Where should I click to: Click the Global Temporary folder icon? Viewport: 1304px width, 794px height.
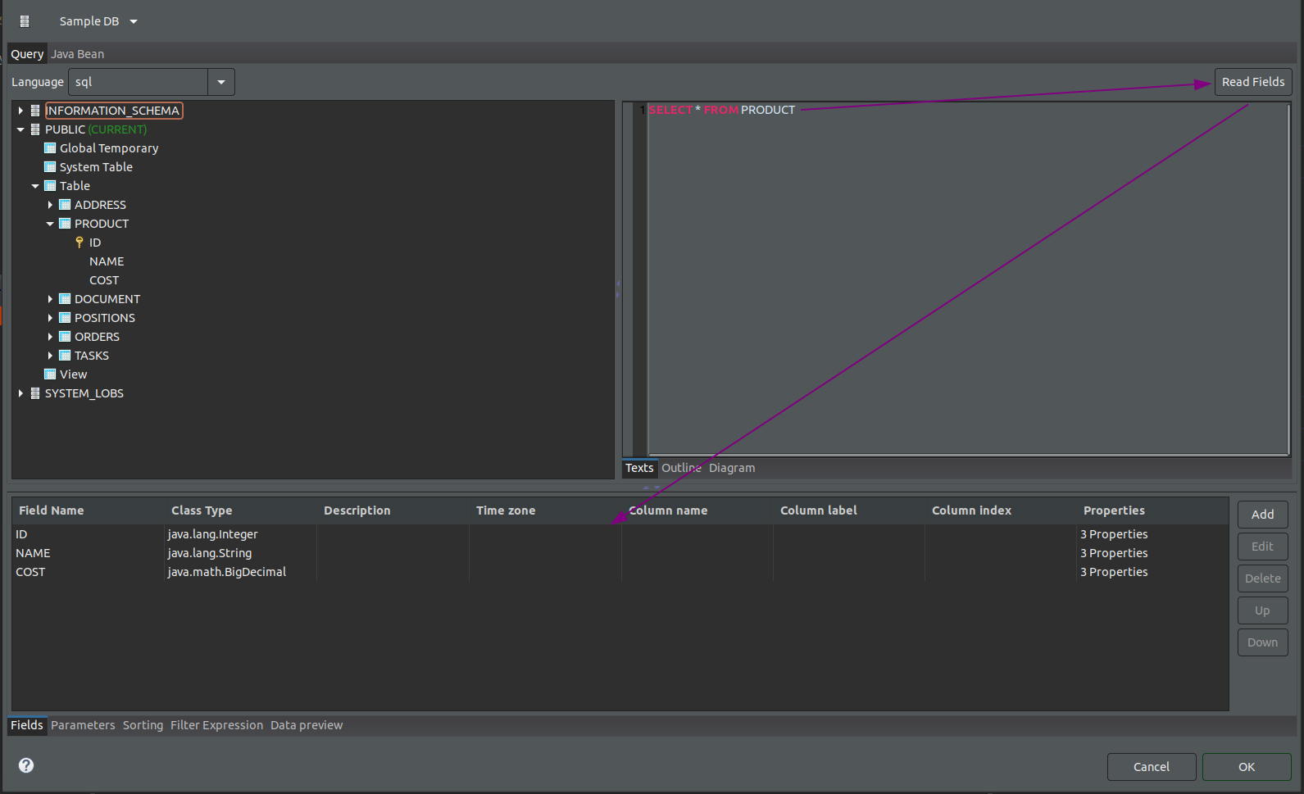(50, 148)
